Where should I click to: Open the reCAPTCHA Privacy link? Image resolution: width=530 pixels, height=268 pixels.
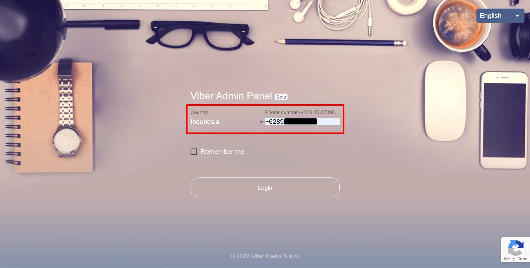coord(509,259)
